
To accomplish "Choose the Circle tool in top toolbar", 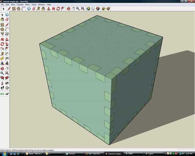I will pos(19,9).
